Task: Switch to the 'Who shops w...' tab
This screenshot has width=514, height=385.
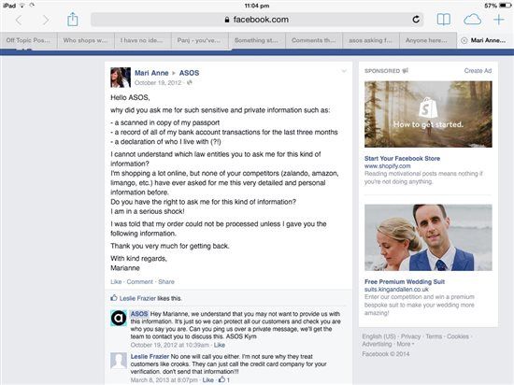Action: click(x=86, y=40)
